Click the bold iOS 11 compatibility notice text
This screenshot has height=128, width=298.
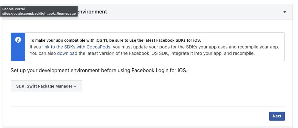115,40
